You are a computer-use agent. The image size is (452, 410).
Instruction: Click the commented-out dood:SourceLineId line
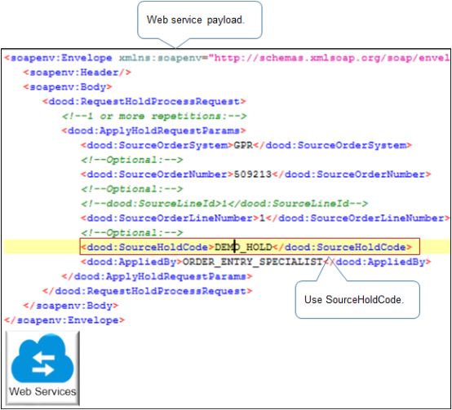224,204
